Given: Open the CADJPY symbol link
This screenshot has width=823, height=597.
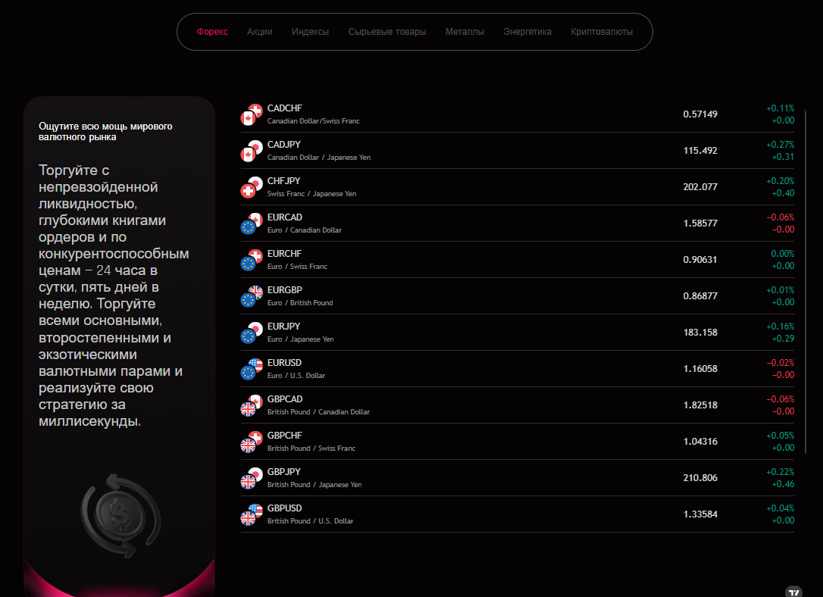Looking at the screenshot, I should point(284,144).
